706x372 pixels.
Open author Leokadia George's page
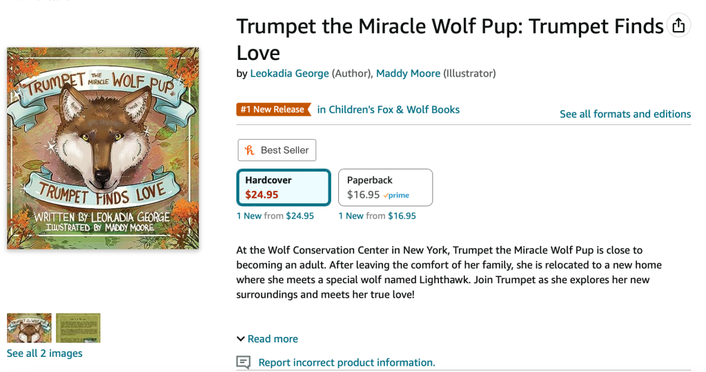pyautogui.click(x=289, y=74)
